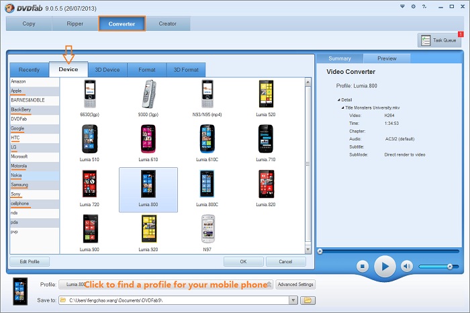Open the Converter module tab

point(122,24)
